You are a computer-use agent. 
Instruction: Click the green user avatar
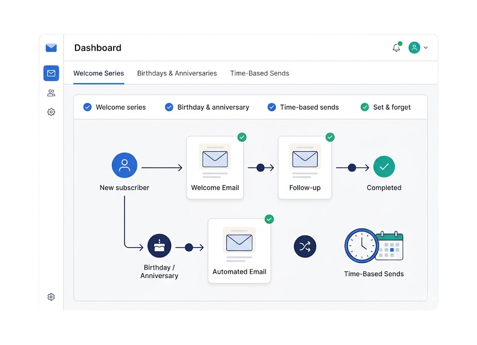pyautogui.click(x=414, y=47)
